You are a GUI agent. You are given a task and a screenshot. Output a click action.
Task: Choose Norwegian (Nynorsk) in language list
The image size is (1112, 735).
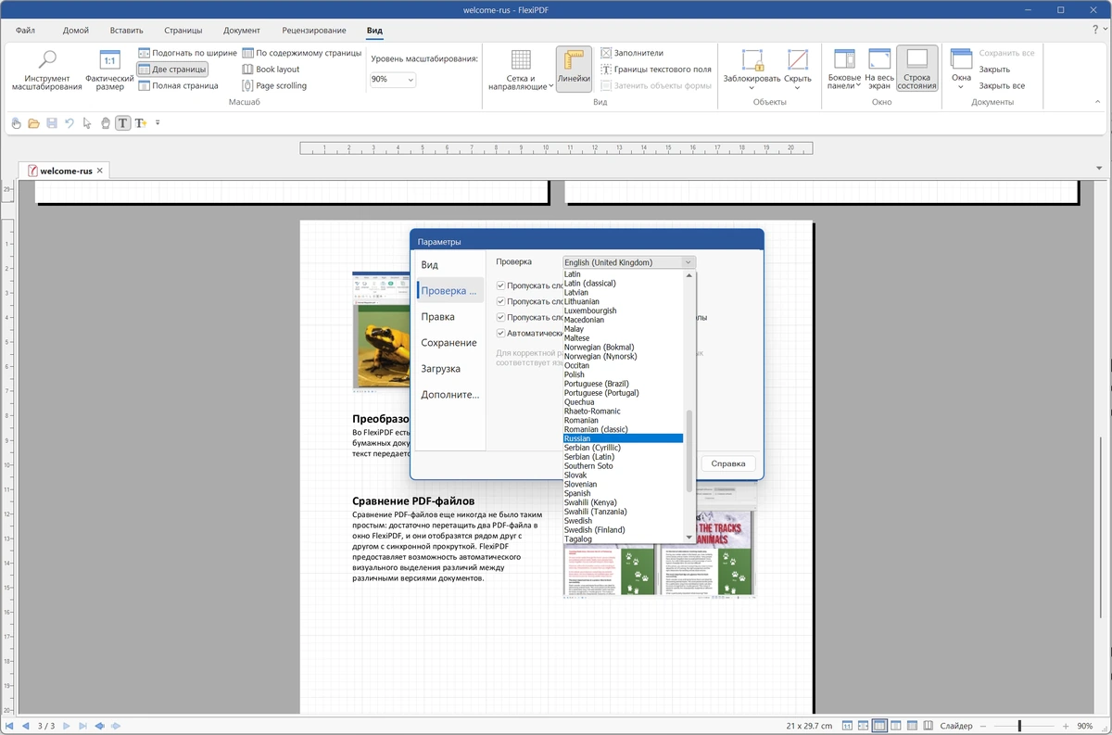point(624,356)
